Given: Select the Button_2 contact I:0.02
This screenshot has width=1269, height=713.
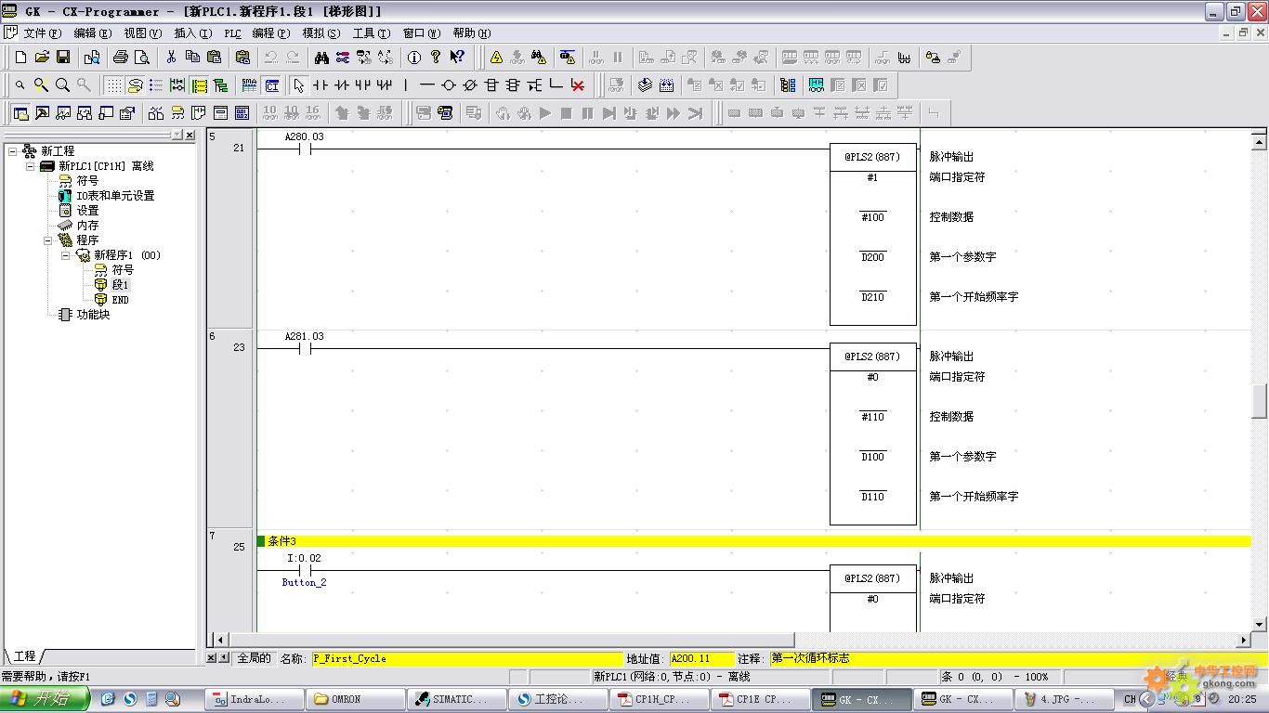Looking at the screenshot, I should pyautogui.click(x=305, y=570).
